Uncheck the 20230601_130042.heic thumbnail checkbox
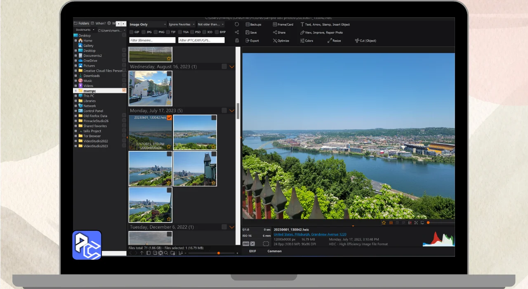 tap(169, 118)
